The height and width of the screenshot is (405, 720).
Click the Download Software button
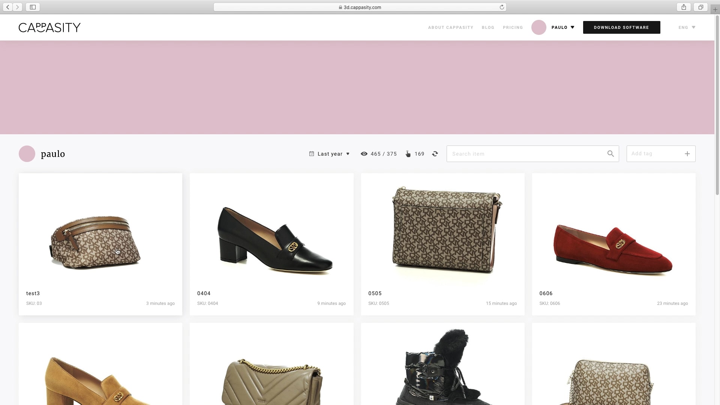tap(621, 27)
